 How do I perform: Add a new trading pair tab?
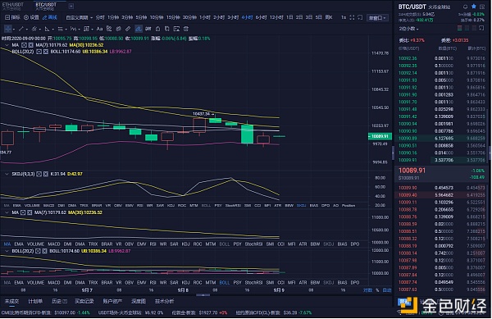71,6
